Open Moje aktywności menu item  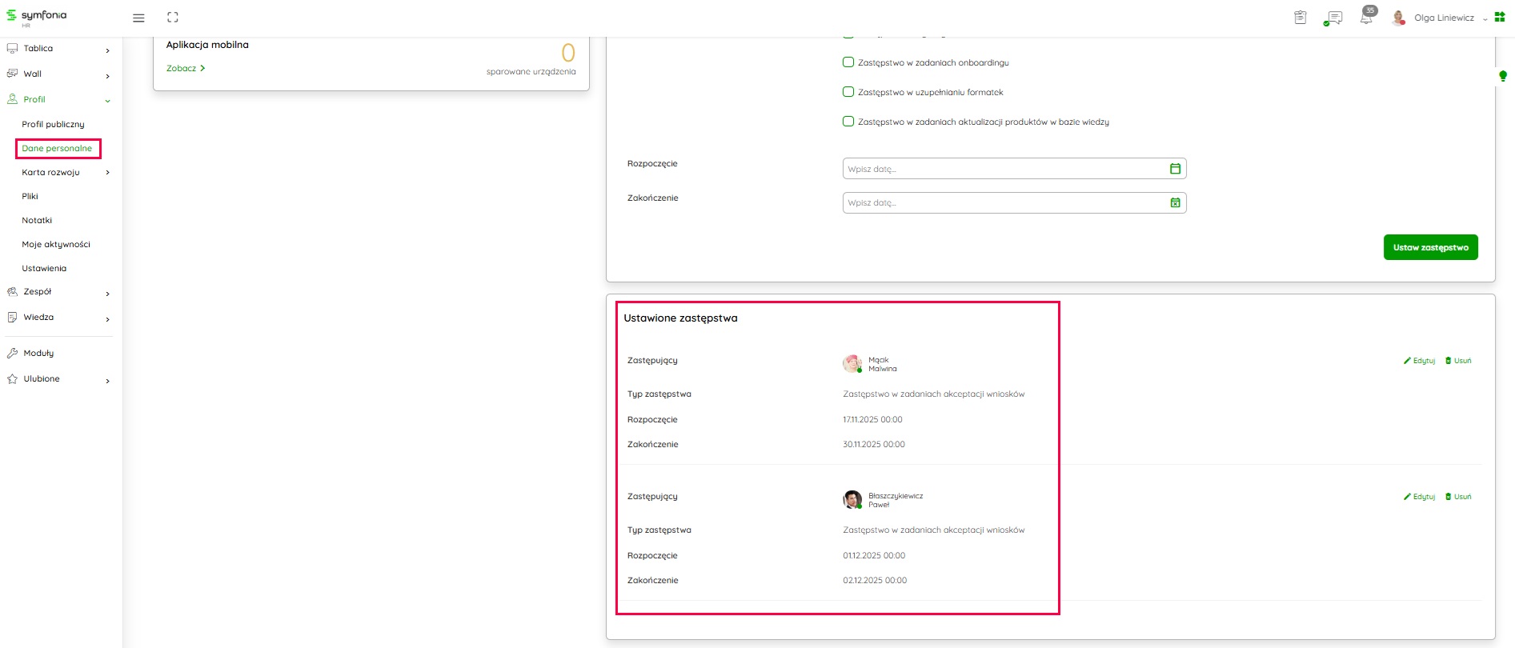tap(56, 244)
